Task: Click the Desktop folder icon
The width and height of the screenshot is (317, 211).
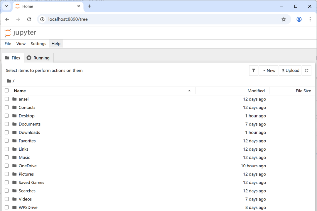Action: pyautogui.click(x=14, y=116)
